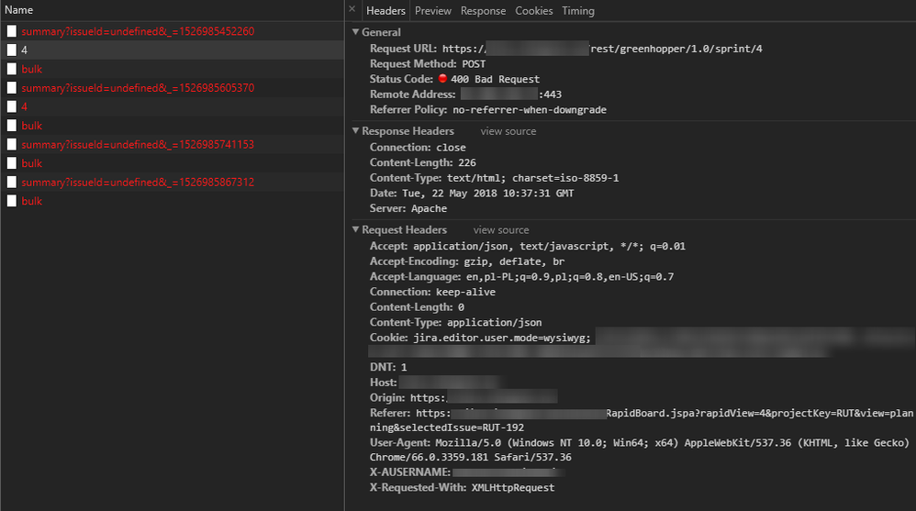View source of Request Headers

(x=501, y=230)
